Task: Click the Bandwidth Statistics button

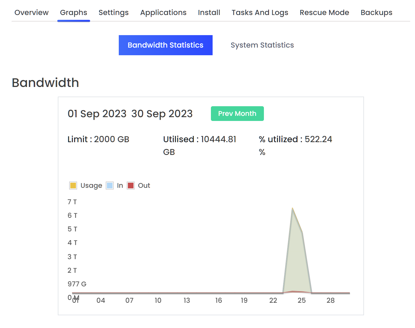Action: [166, 45]
